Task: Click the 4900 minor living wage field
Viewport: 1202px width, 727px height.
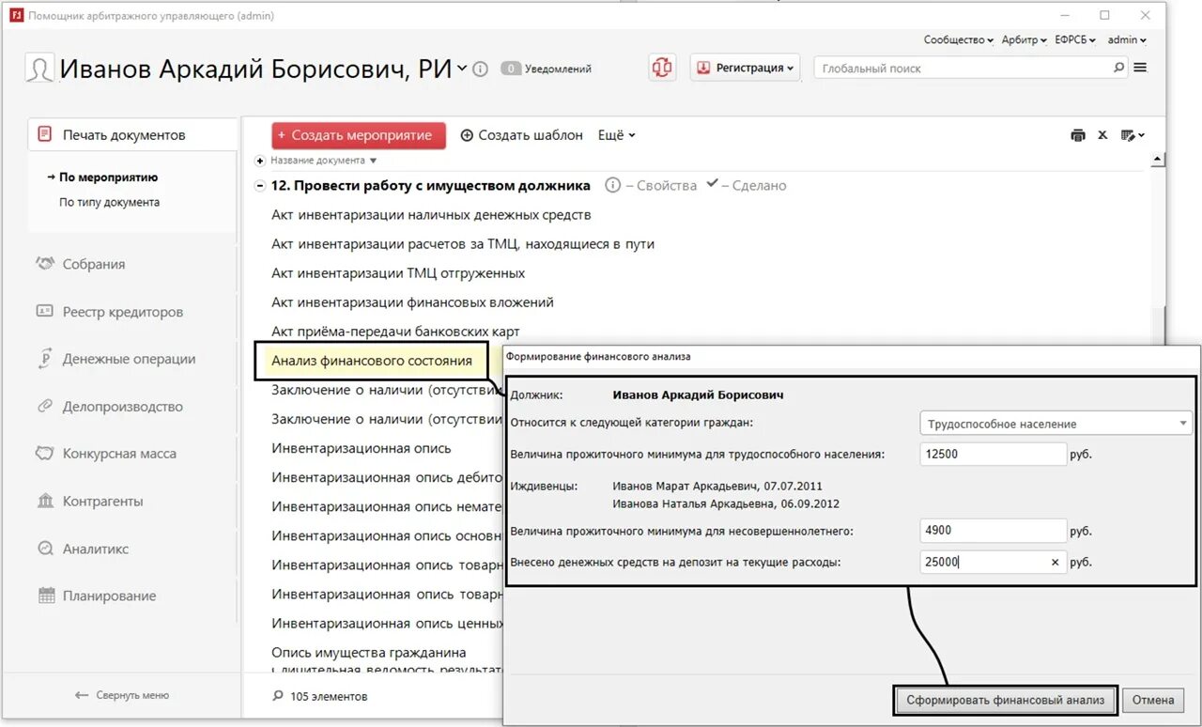Action: [x=994, y=531]
